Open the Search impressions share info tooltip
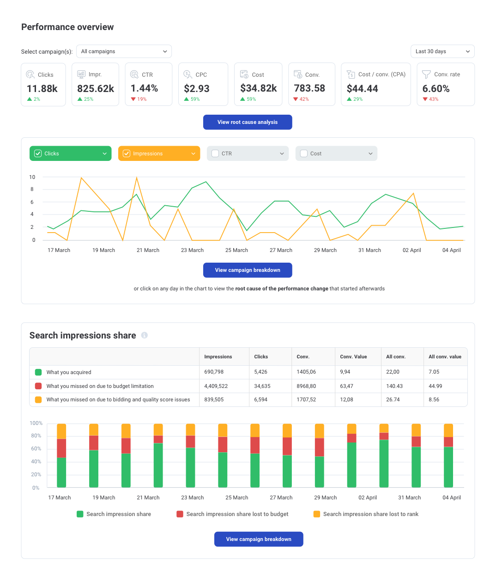Viewport: 496px width, 578px height. pyautogui.click(x=144, y=335)
